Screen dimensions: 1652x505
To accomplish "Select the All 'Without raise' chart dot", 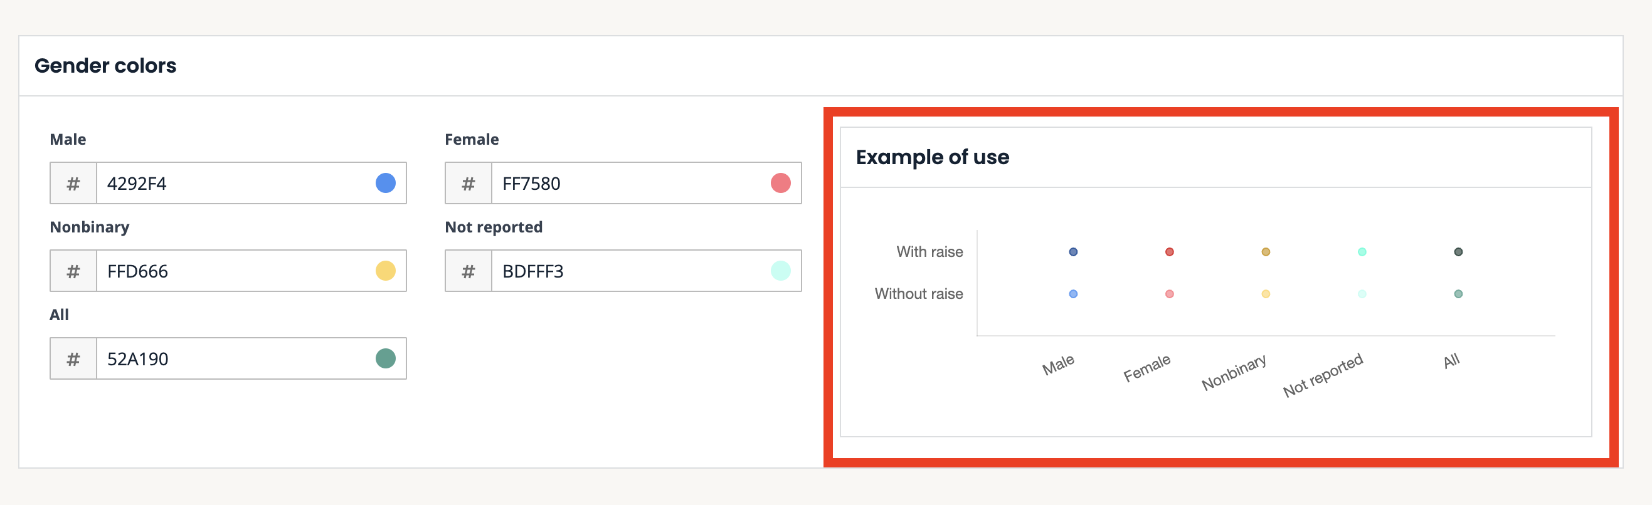I will (1458, 294).
